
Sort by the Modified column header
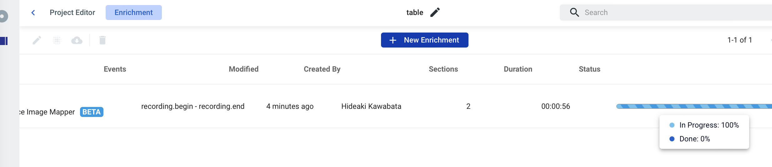tap(244, 69)
